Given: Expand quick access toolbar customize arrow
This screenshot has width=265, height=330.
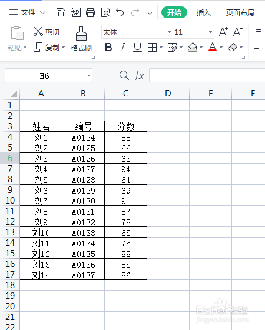Looking at the screenshot, I should pyautogui.click(x=150, y=13).
